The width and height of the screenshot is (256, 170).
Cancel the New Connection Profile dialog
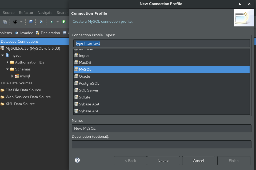198,160
